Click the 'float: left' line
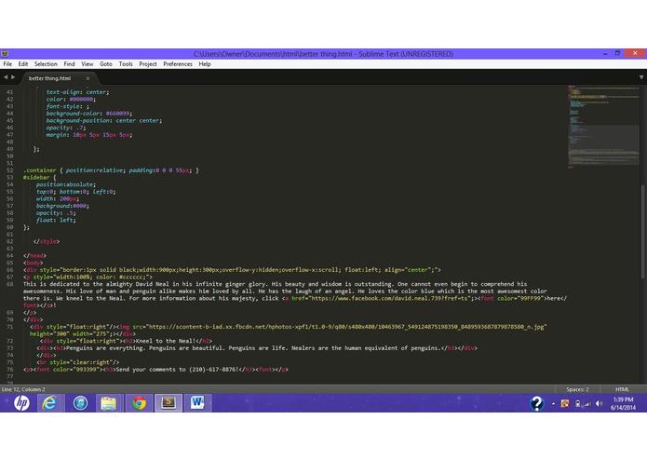 (56, 221)
